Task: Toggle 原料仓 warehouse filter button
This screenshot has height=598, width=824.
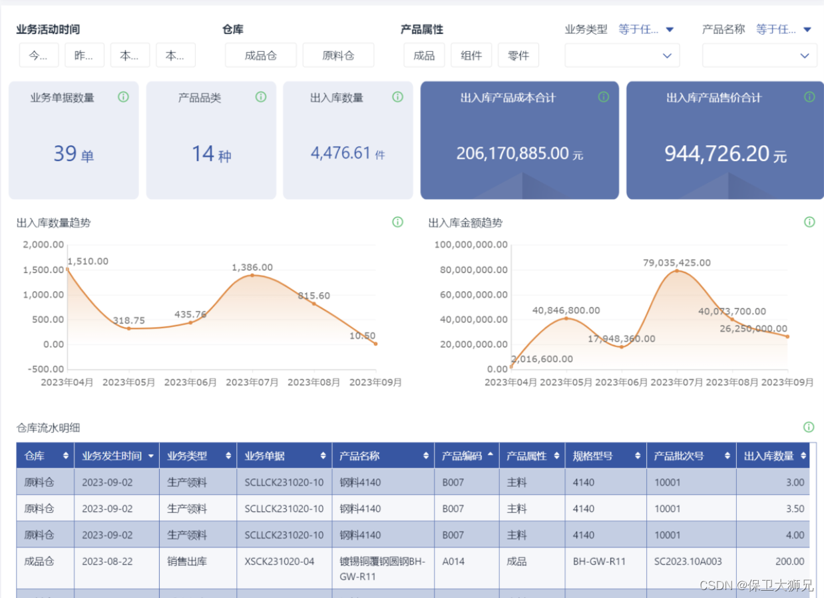Action: point(338,55)
